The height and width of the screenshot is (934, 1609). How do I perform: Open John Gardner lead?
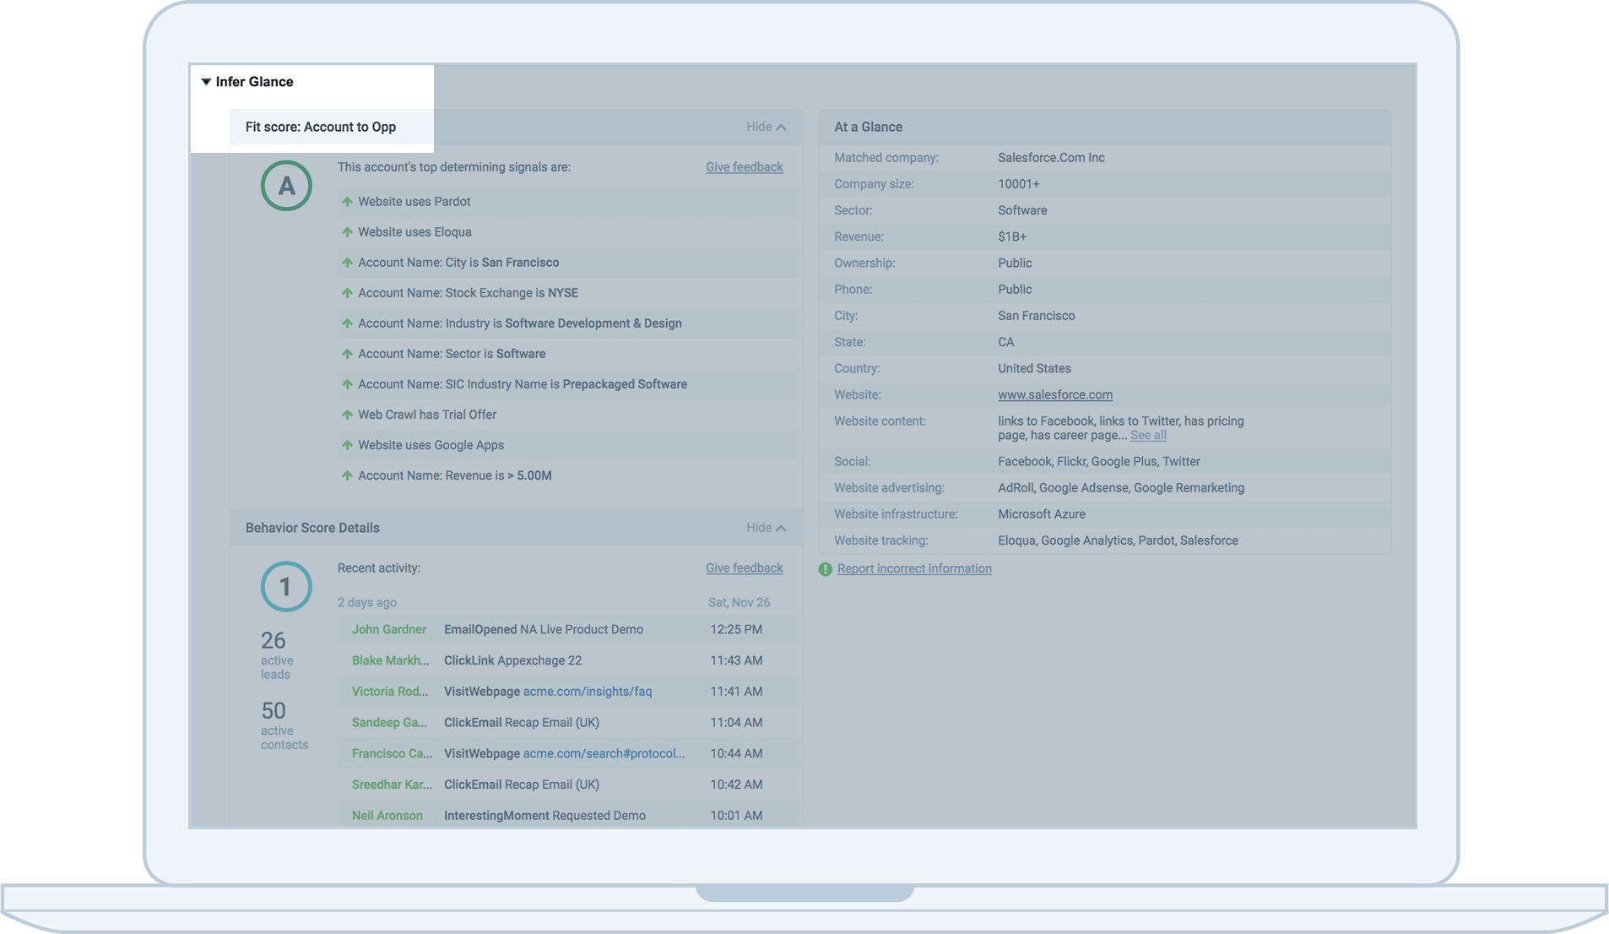click(388, 629)
